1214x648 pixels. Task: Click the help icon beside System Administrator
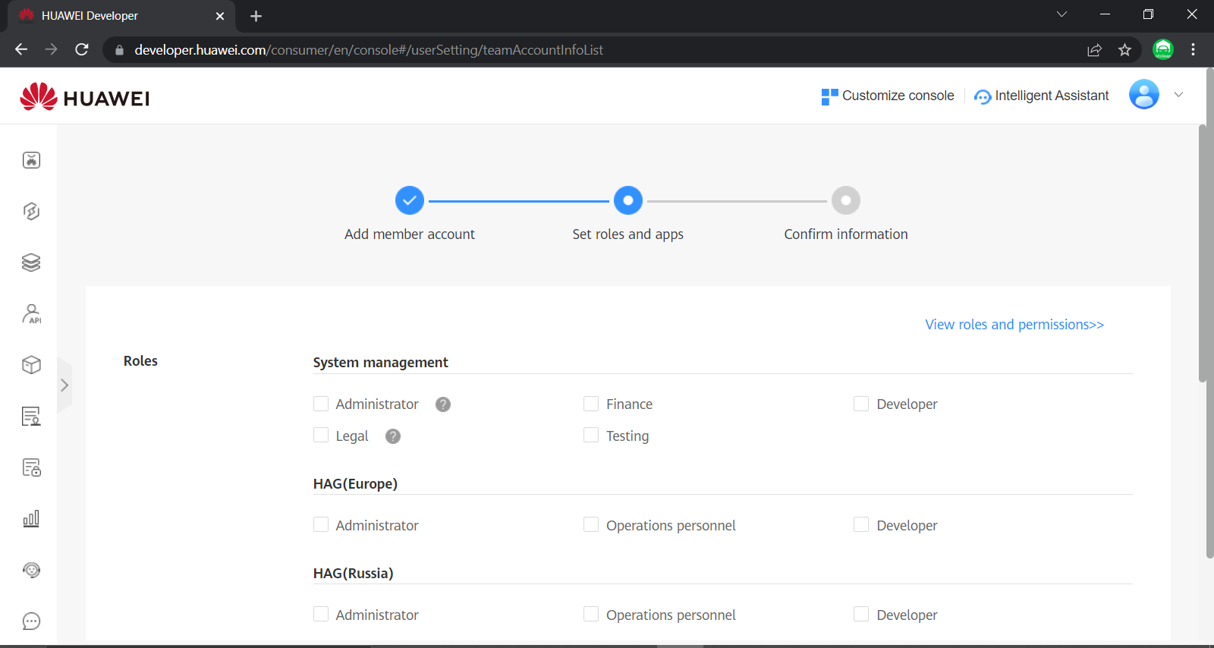(443, 404)
